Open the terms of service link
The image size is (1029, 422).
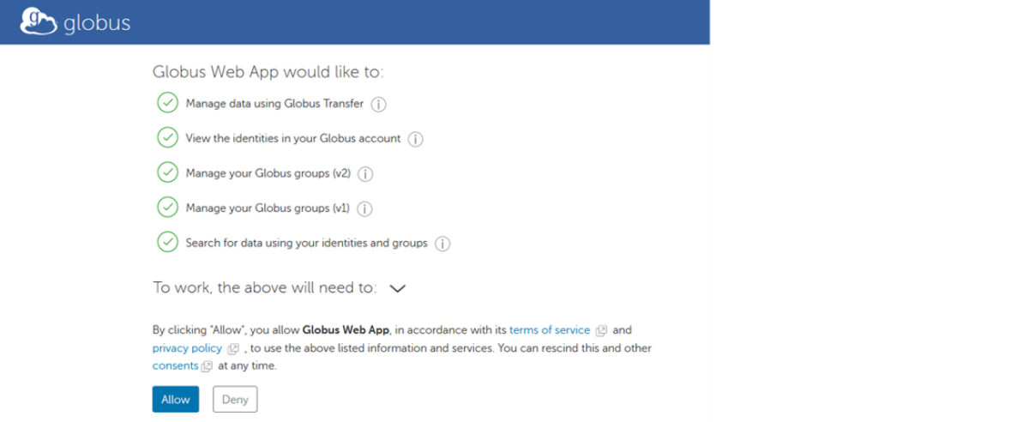(x=550, y=330)
